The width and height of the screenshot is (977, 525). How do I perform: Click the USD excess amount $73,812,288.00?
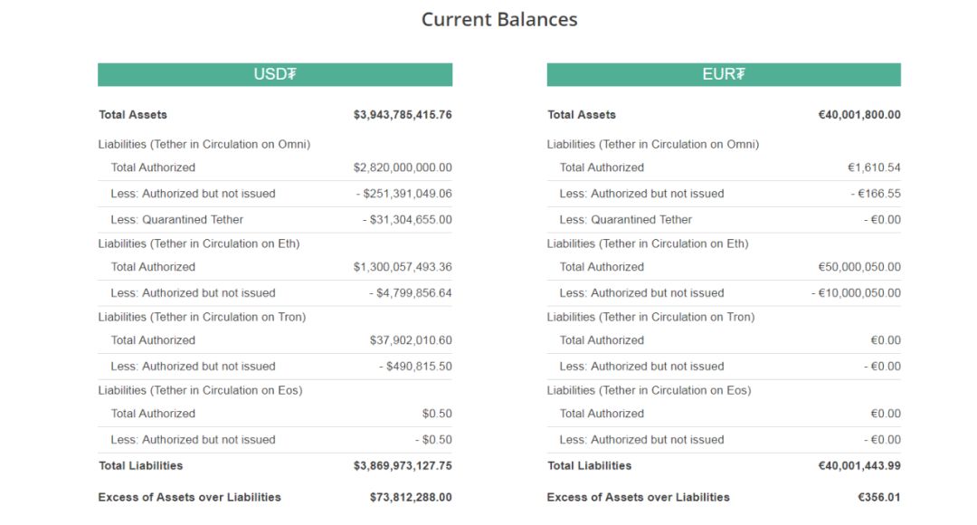[x=411, y=497]
